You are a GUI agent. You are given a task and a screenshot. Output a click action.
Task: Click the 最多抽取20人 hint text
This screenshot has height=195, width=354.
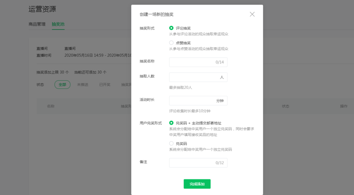[181, 88]
